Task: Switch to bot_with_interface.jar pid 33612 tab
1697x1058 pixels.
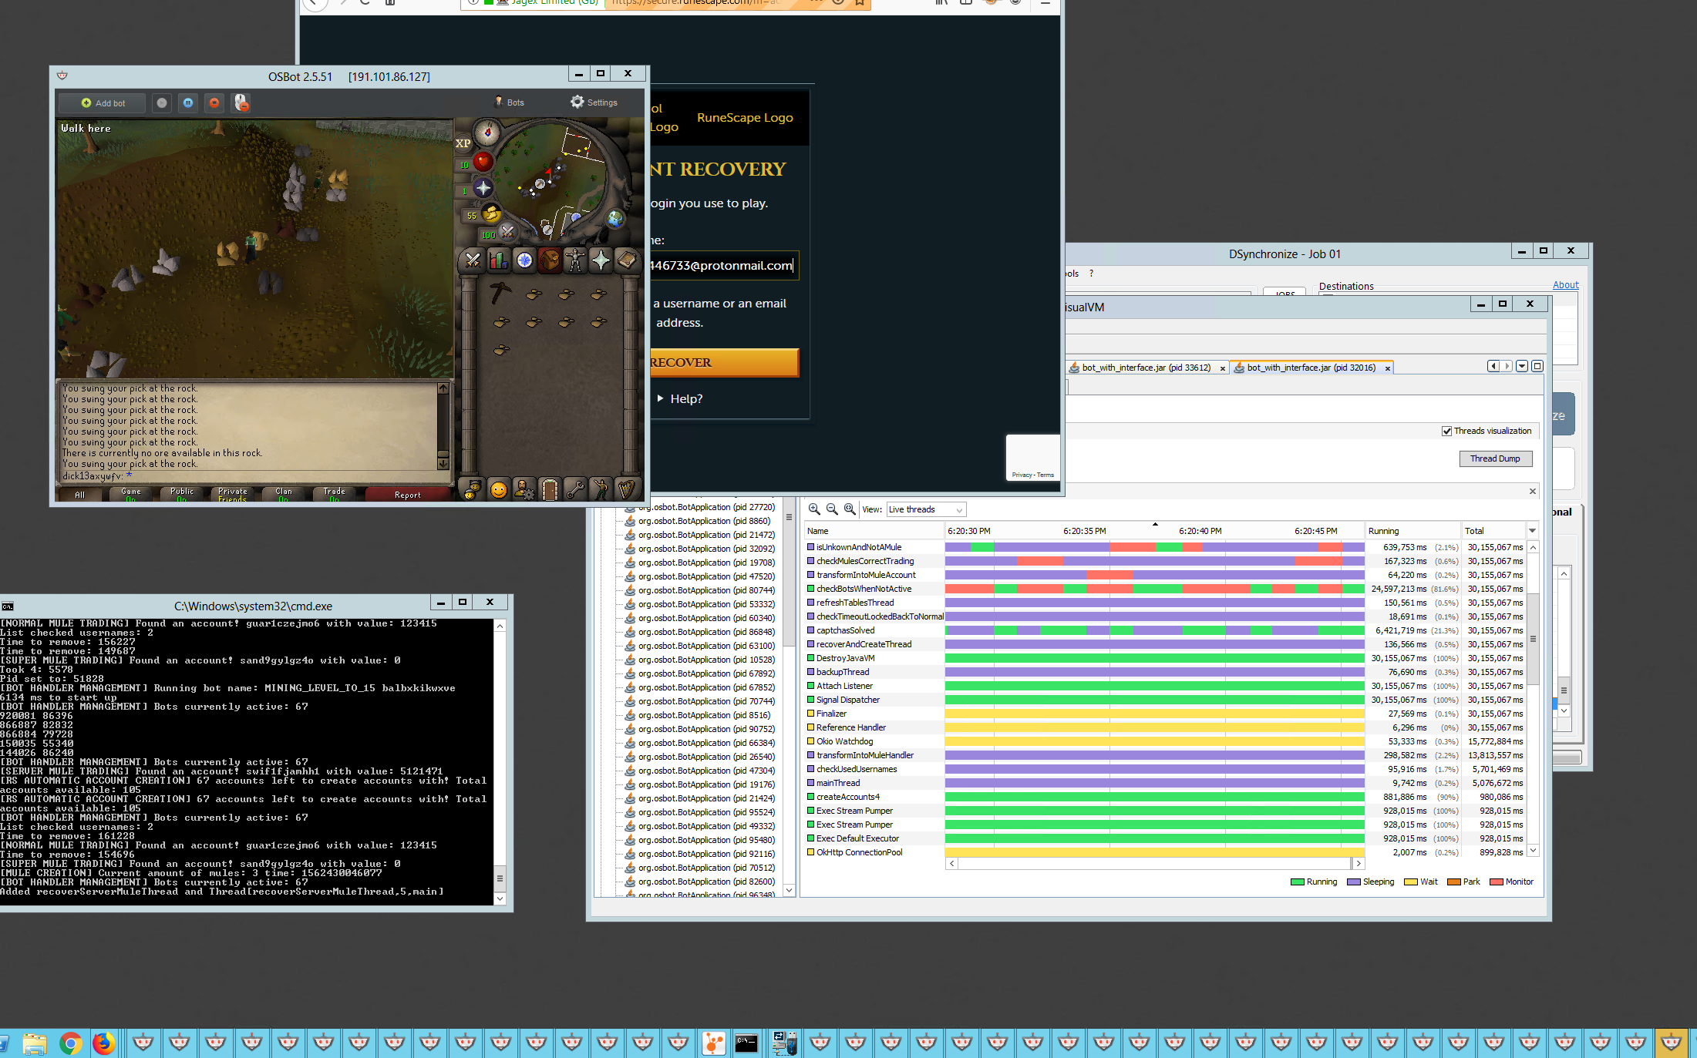Action: pos(1146,368)
